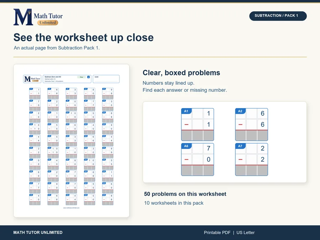Open the full worksheet page preview thumbnail
Image resolution: width=320 pixels, height=240 pixels.
(71, 140)
